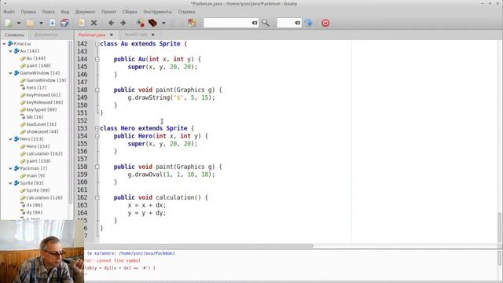The width and height of the screenshot is (503, 283).
Task: Switch to the Документы sidebar tab
Action: 46,35
